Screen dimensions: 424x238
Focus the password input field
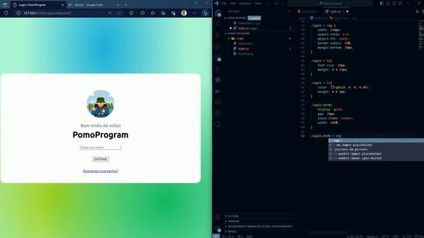pos(101,147)
